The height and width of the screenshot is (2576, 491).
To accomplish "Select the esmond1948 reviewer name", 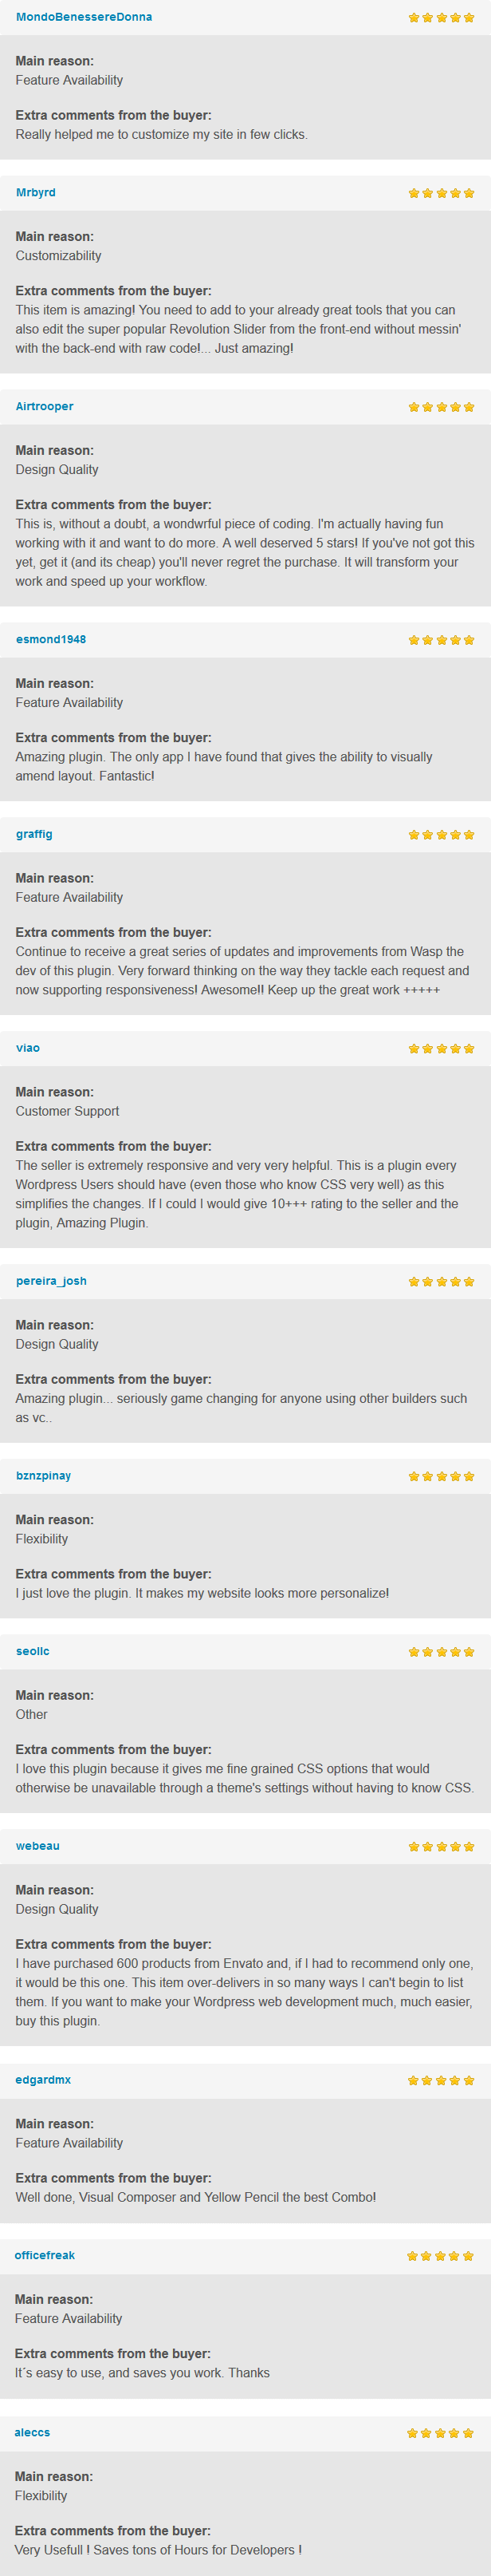I will [x=51, y=639].
